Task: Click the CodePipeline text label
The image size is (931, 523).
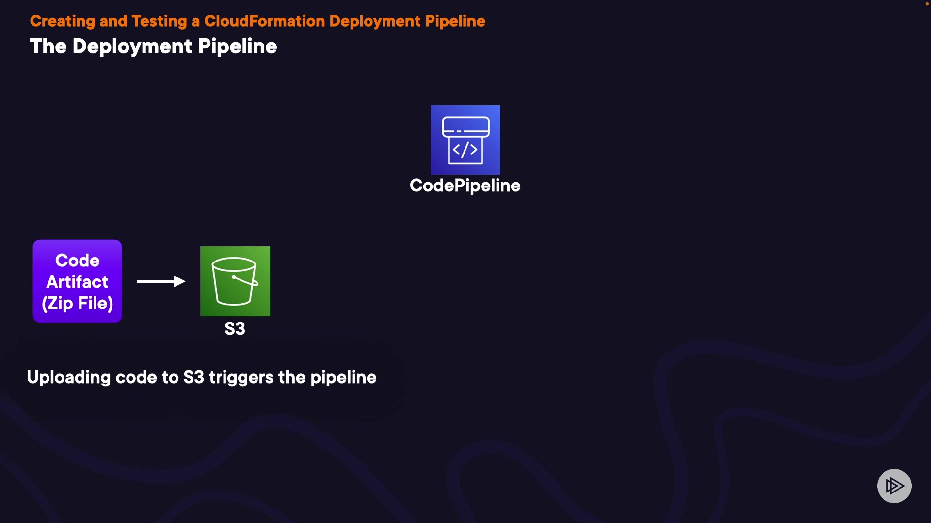Action: 465,185
